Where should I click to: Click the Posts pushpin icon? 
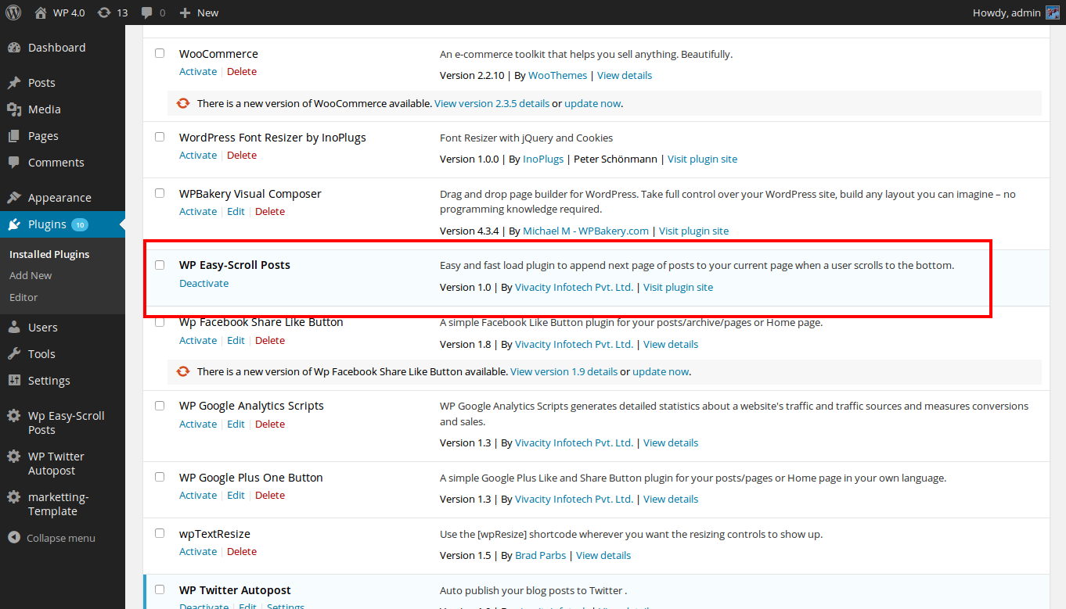click(x=14, y=83)
